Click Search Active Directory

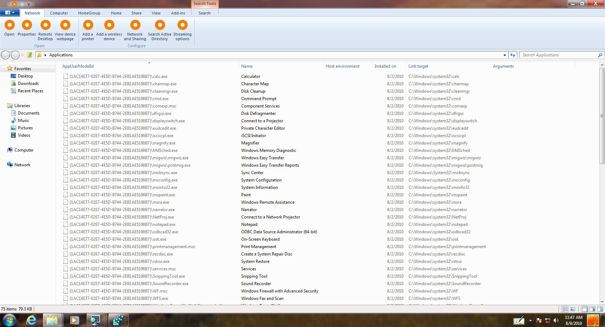click(x=160, y=30)
